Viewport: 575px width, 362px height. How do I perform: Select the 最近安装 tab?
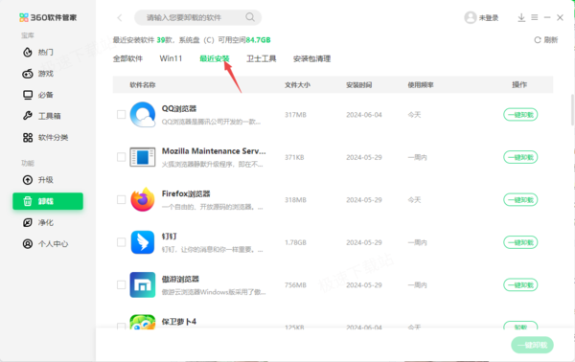(x=215, y=58)
